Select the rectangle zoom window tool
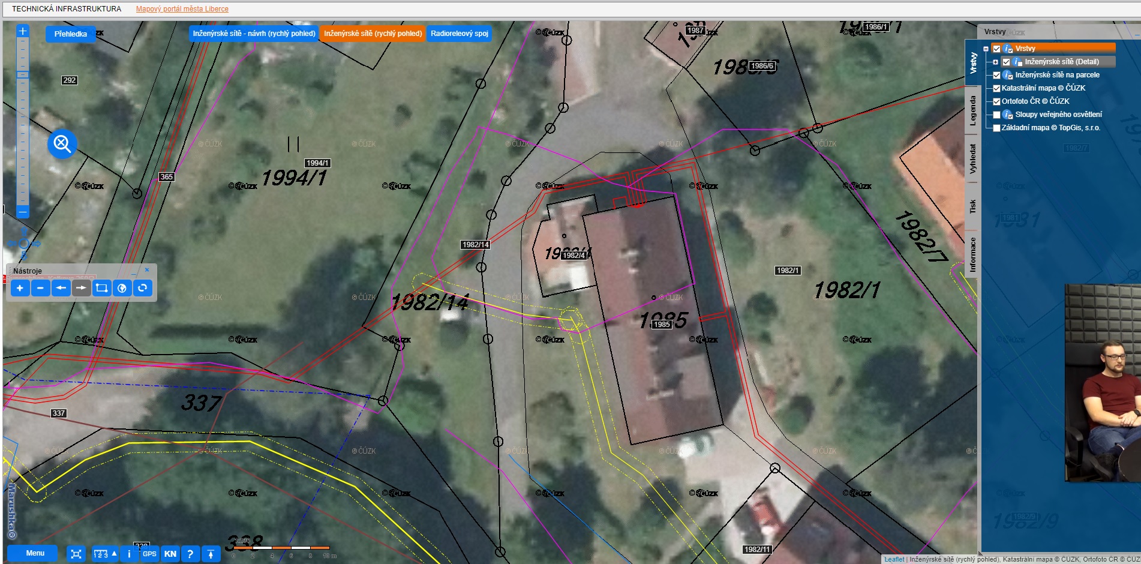Image resolution: width=1141 pixels, height=564 pixels. pos(101,288)
